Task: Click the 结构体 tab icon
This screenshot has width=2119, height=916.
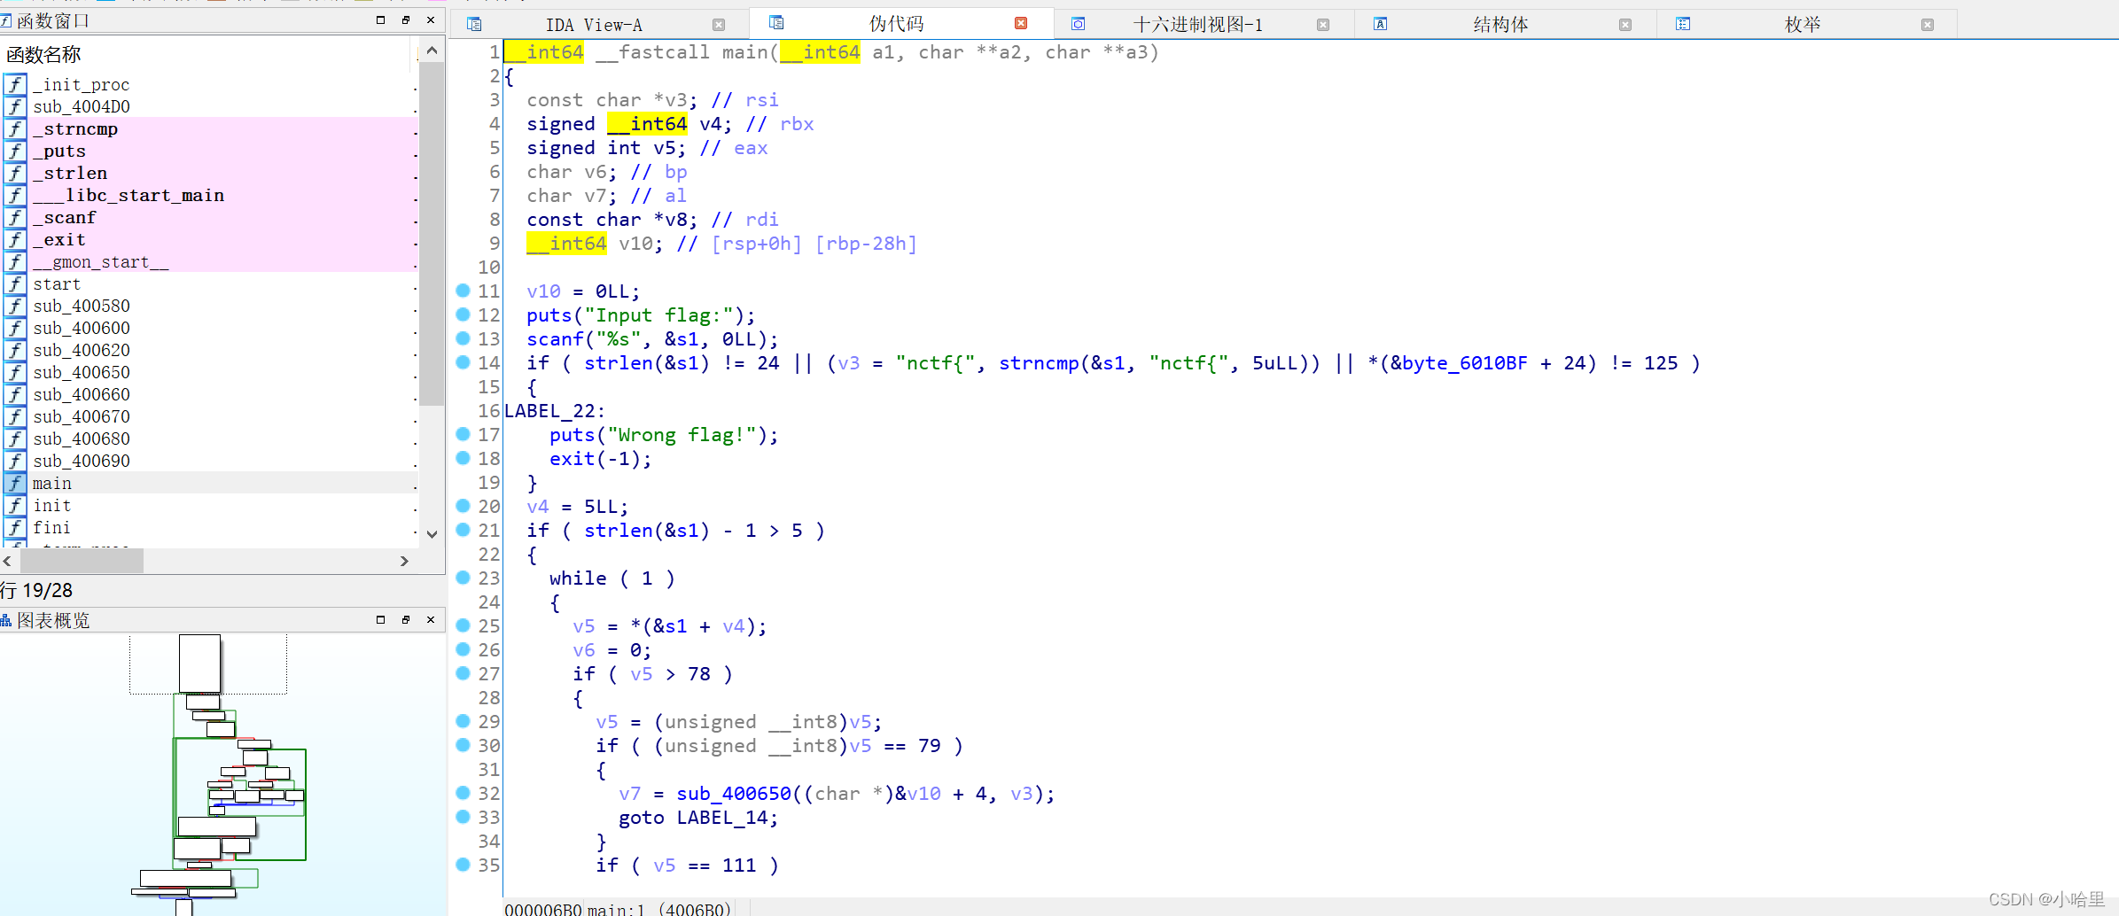Action: coord(1381,25)
